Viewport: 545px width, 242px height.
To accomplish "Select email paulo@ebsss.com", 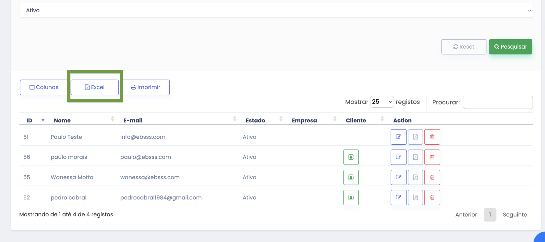I will (x=146, y=157).
